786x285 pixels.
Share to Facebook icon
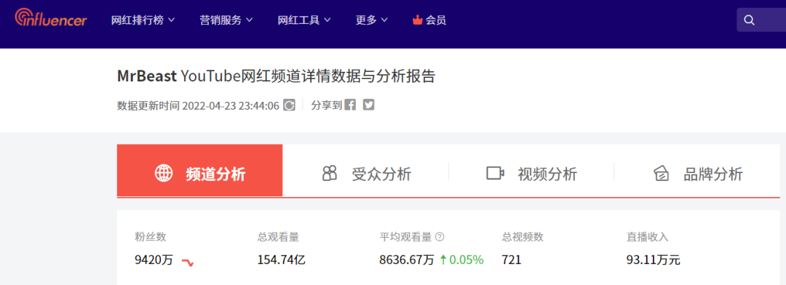350,105
